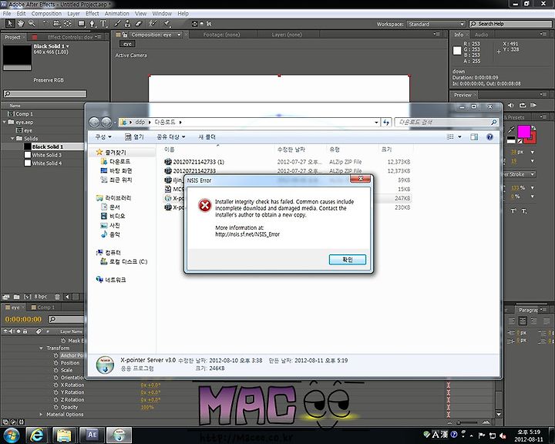Switch to the Audio panel tab
555x444 pixels.
(481, 35)
